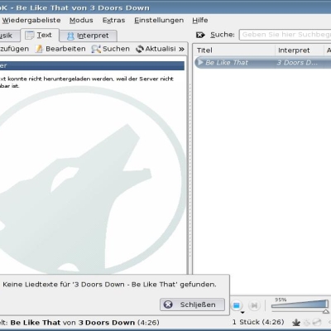Focus the Suche playlist search field
331x331 pixels.
click(x=285, y=35)
